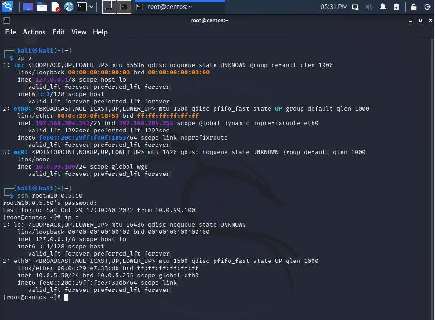Click the terminal cursor at the centos prompt

pyautogui.click(x=66, y=297)
